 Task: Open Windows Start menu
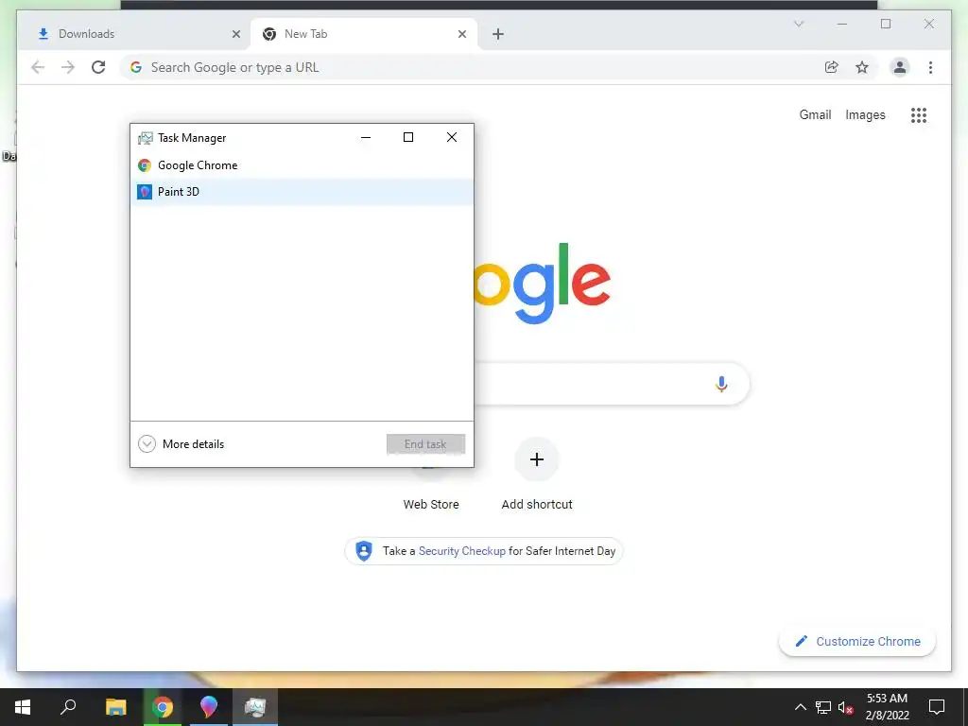(23, 707)
